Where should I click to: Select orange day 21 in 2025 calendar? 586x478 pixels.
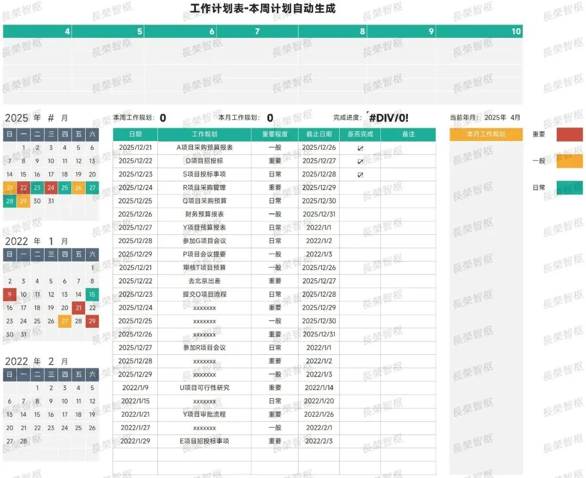[10, 188]
